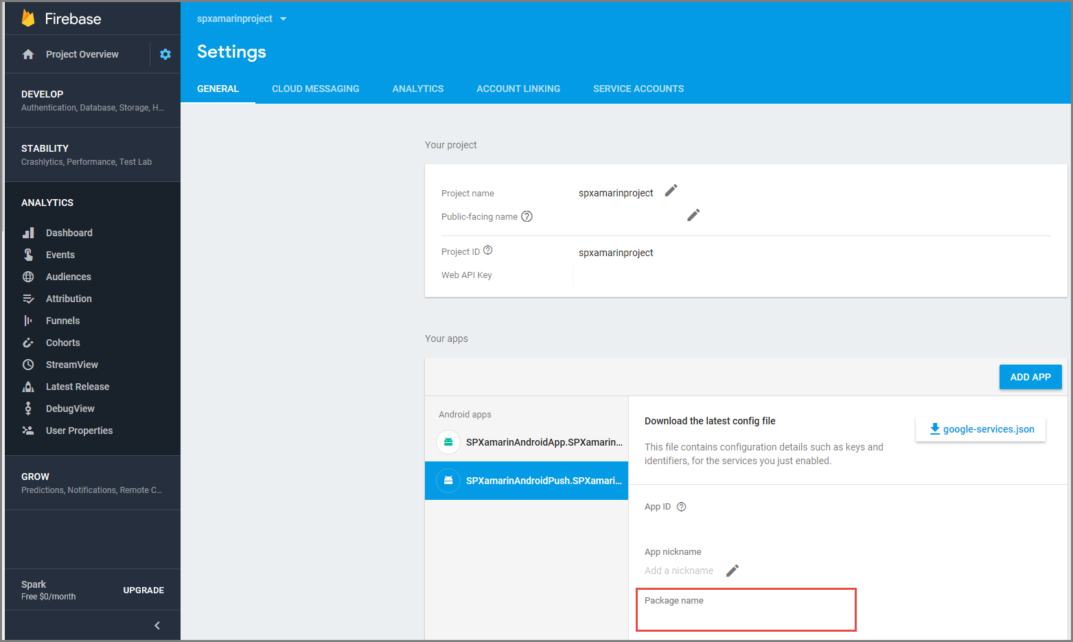The height and width of the screenshot is (642, 1073).
Task: Switch to the ANALYTICS settings tab
Action: click(418, 89)
